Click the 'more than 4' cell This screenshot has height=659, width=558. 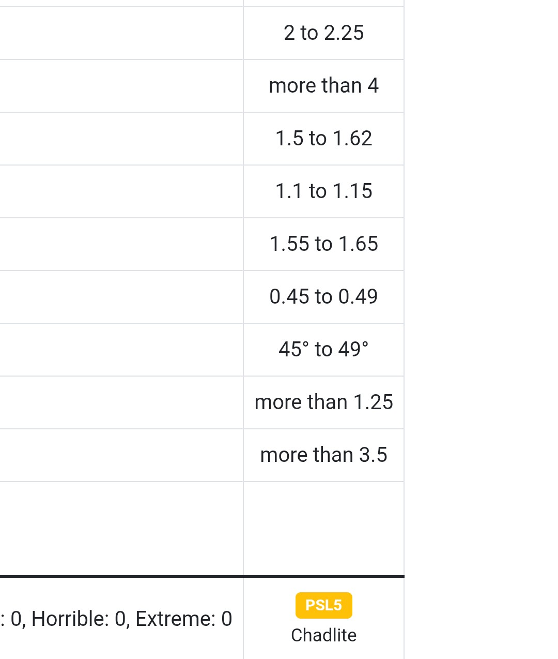[x=323, y=86]
